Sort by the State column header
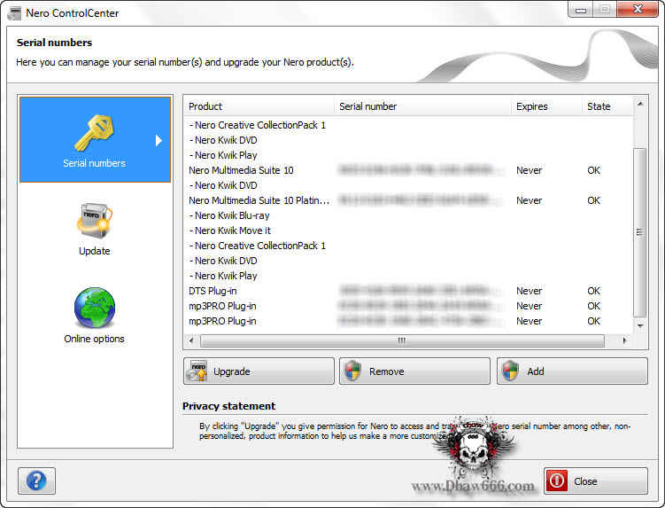 point(607,106)
